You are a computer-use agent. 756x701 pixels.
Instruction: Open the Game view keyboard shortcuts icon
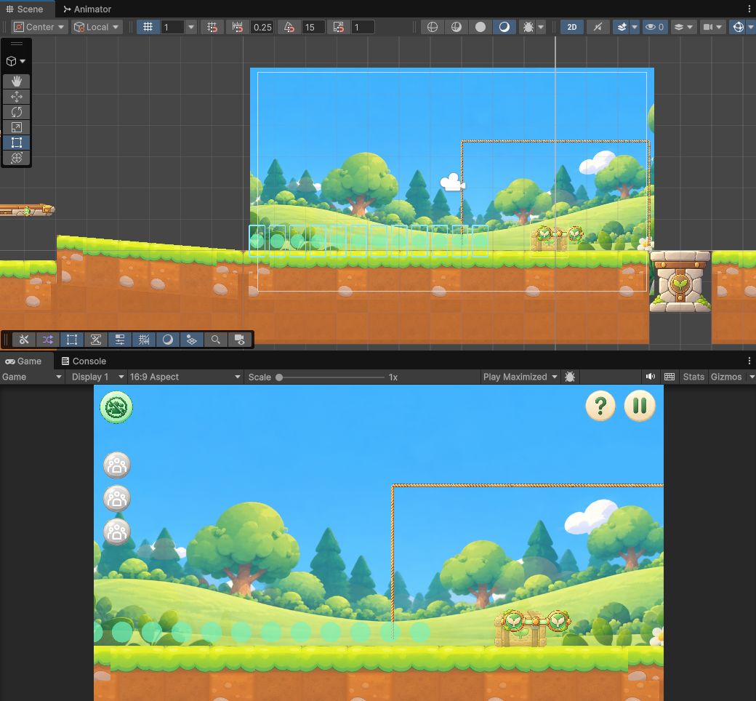tap(669, 377)
